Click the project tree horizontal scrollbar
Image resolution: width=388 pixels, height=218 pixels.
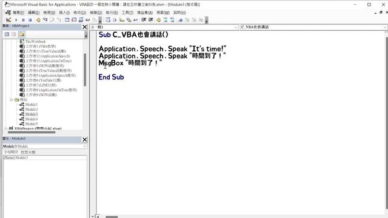pyautogui.click(x=32, y=132)
